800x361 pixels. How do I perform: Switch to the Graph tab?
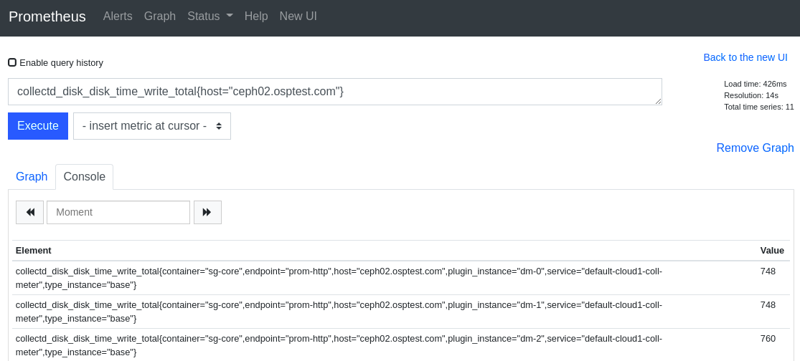[x=32, y=177]
